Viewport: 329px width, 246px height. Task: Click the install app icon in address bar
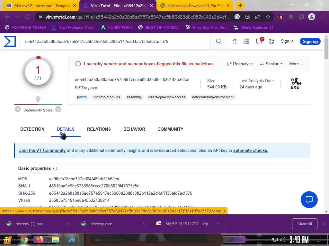click(x=247, y=17)
